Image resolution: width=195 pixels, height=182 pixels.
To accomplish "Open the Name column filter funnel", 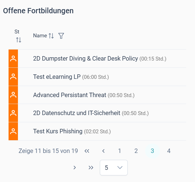I will 61,36.
